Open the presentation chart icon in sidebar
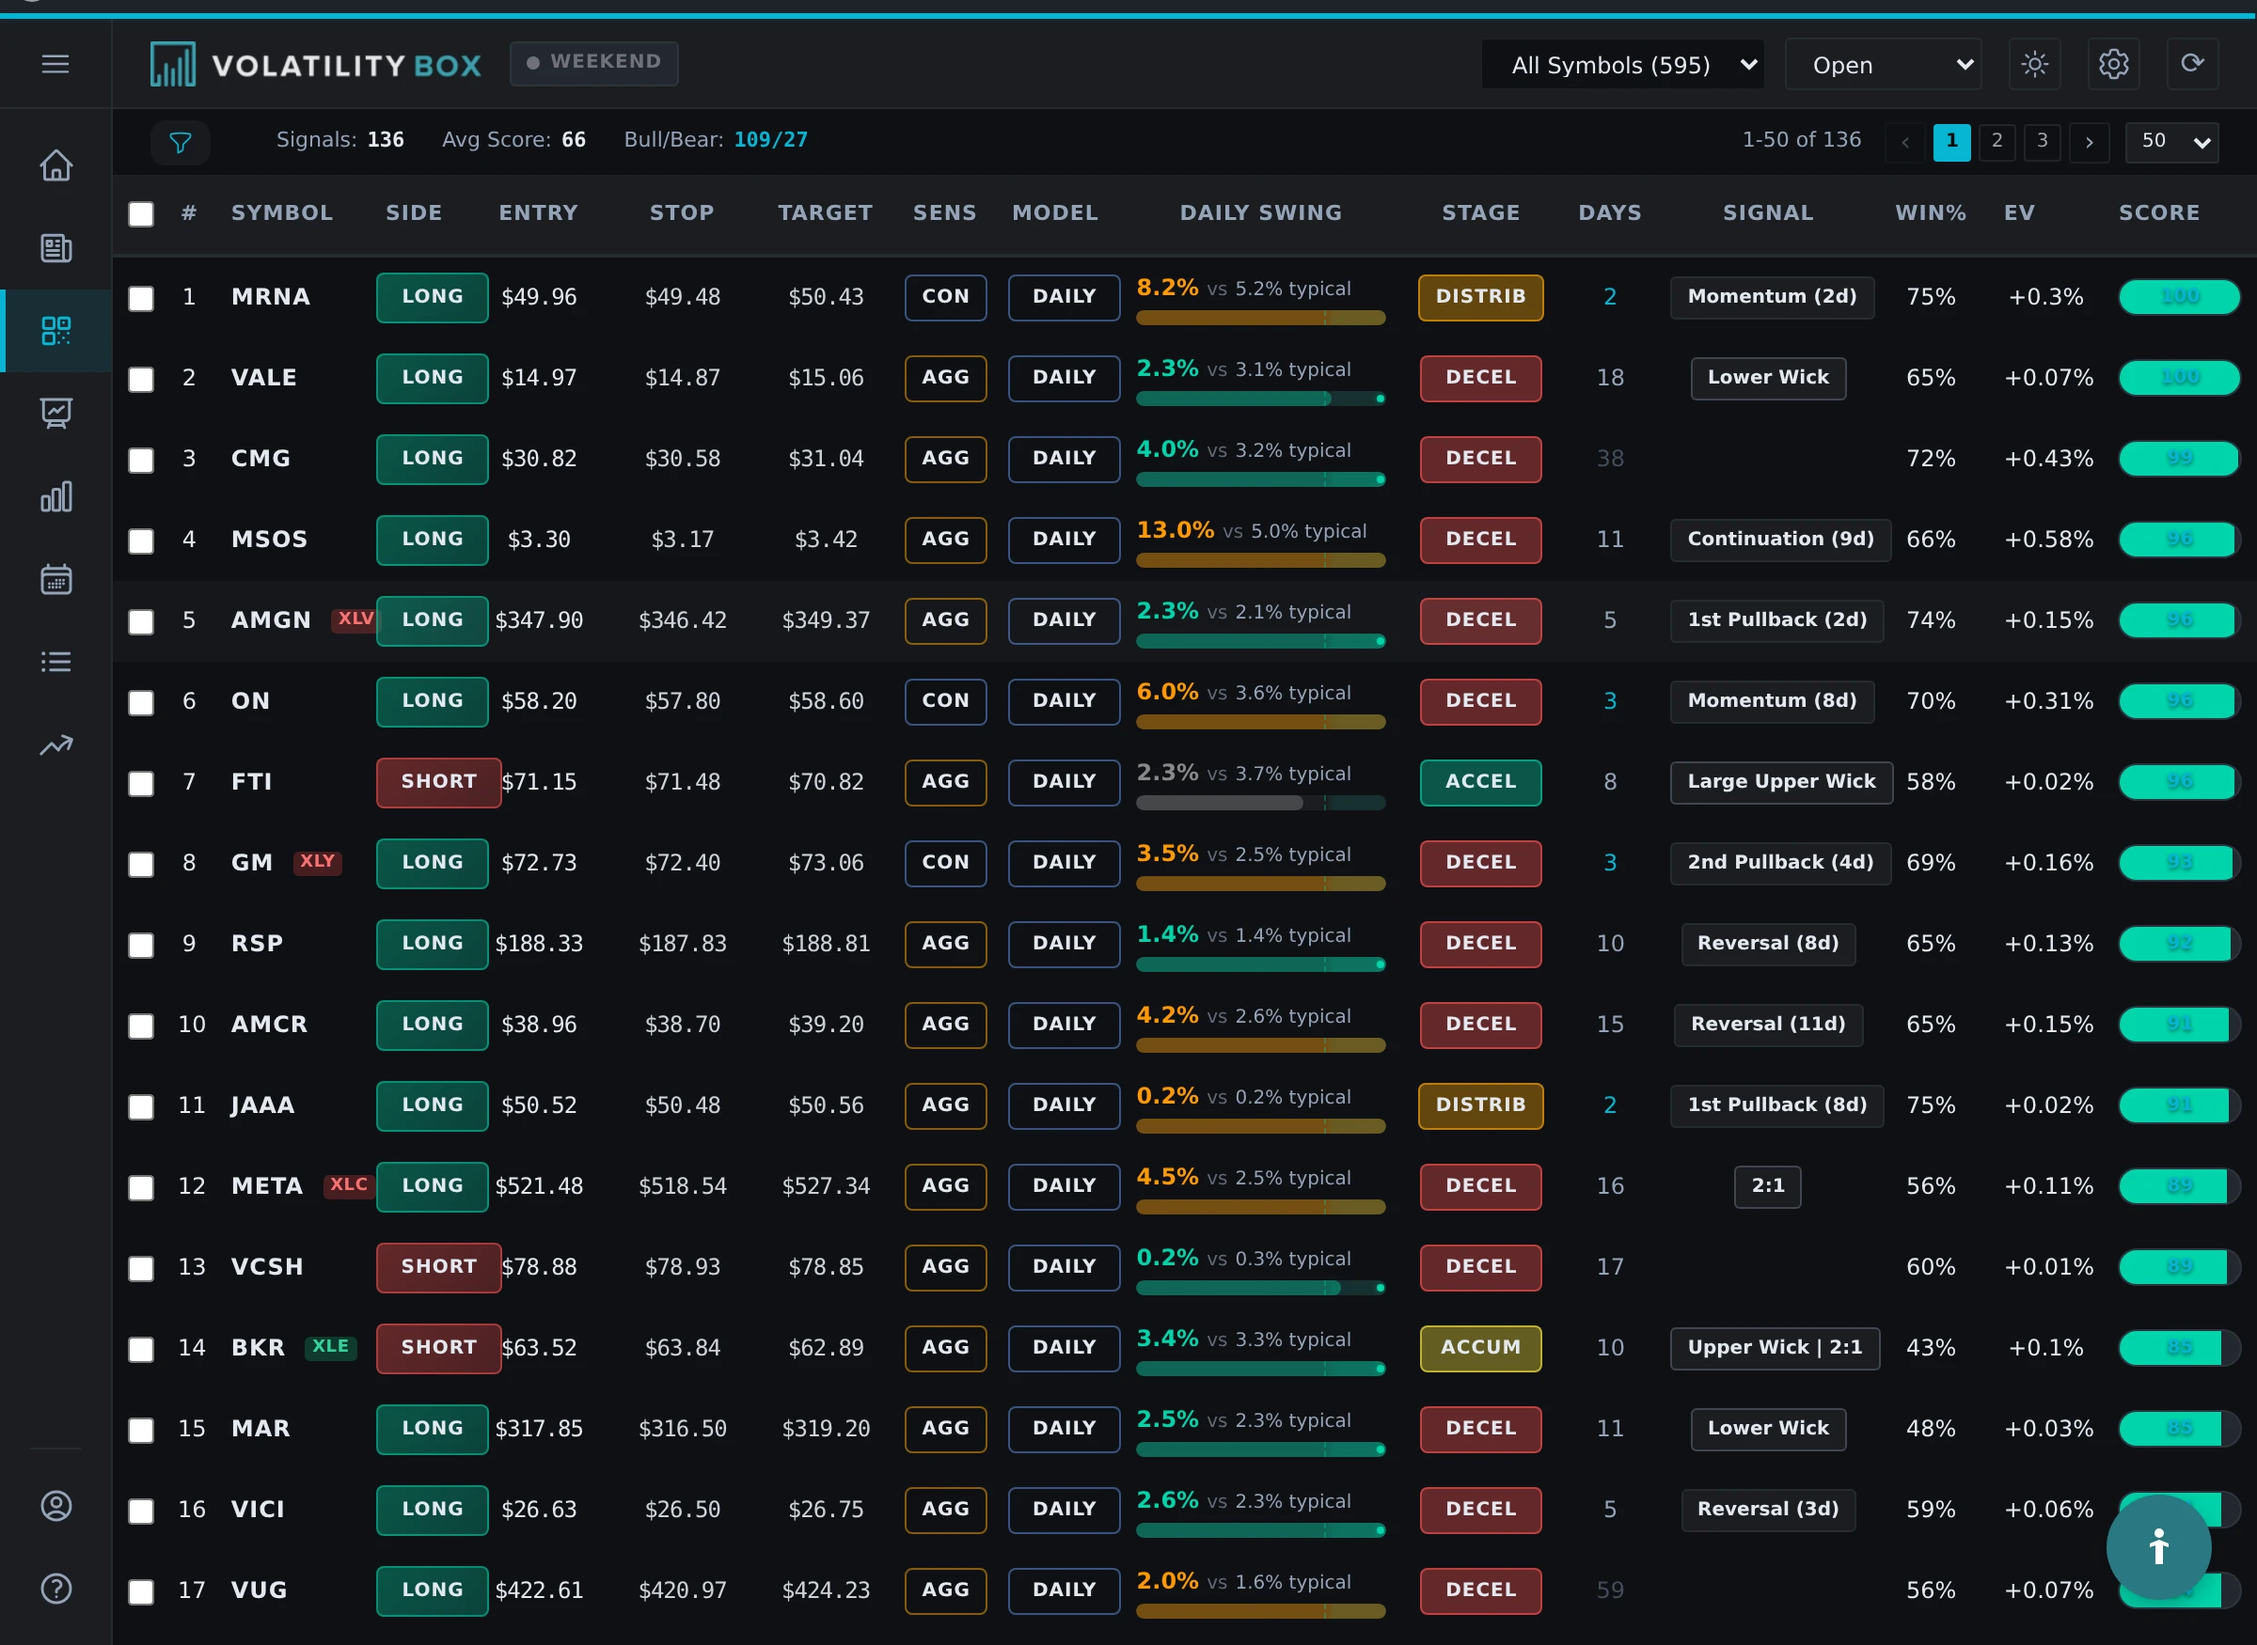 [x=55, y=414]
